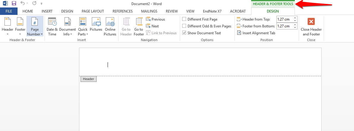Image resolution: width=354 pixels, height=131 pixels.
Task: Decrease Footer from Bottom value
Action: (x=295, y=28)
